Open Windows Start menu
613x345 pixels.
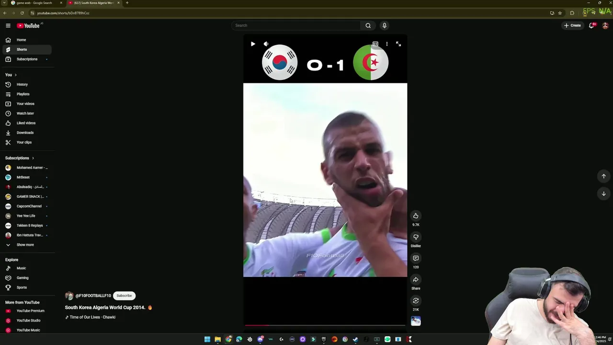click(207, 339)
